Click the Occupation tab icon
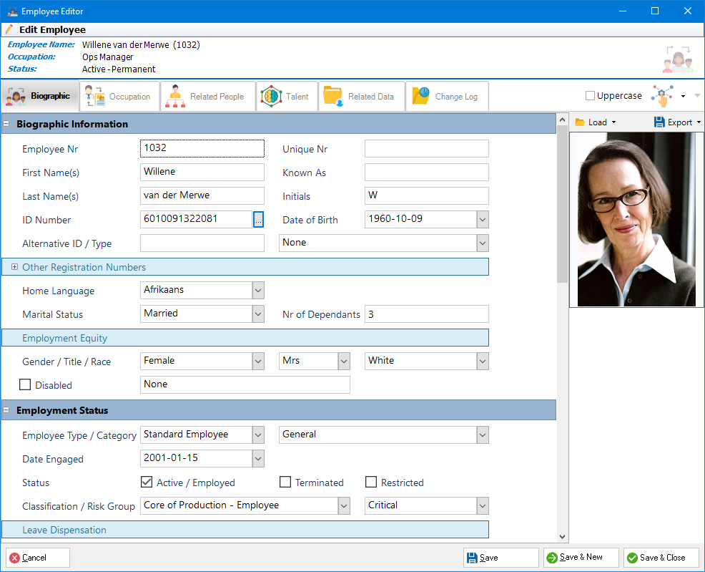Image resolution: width=705 pixels, height=572 pixels. click(x=95, y=96)
